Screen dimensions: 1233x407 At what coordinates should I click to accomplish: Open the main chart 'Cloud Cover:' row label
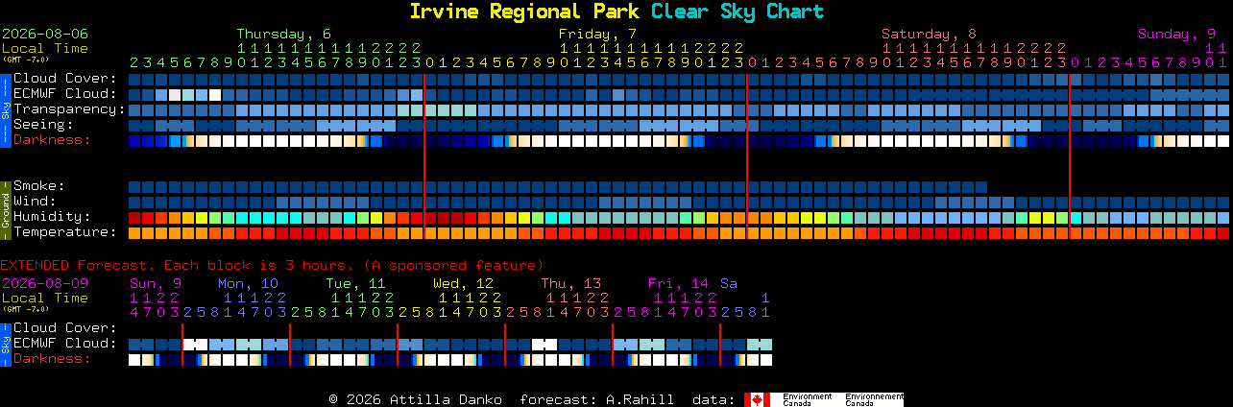point(65,79)
